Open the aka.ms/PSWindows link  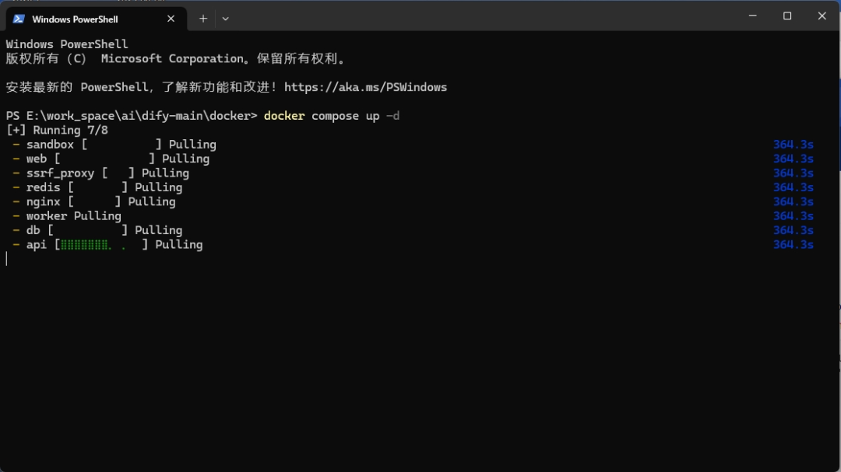(x=365, y=87)
